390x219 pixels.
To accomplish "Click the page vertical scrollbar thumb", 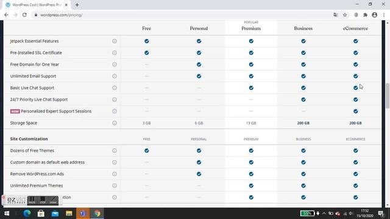I will [388, 96].
